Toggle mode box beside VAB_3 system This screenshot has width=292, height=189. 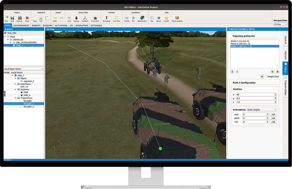[x=5, y=95]
